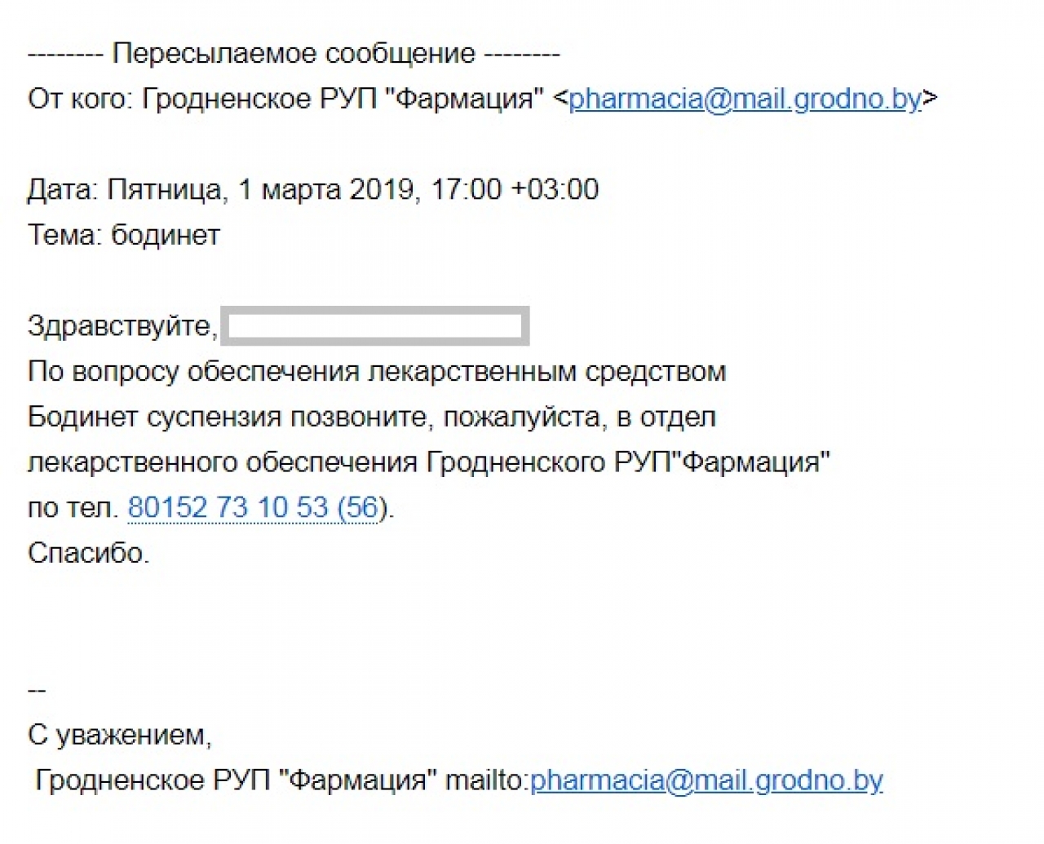Image resolution: width=1044 pixels, height=844 pixels.
Task: Click the "Пересылаемое сообщение" header text
Action: [x=294, y=54]
